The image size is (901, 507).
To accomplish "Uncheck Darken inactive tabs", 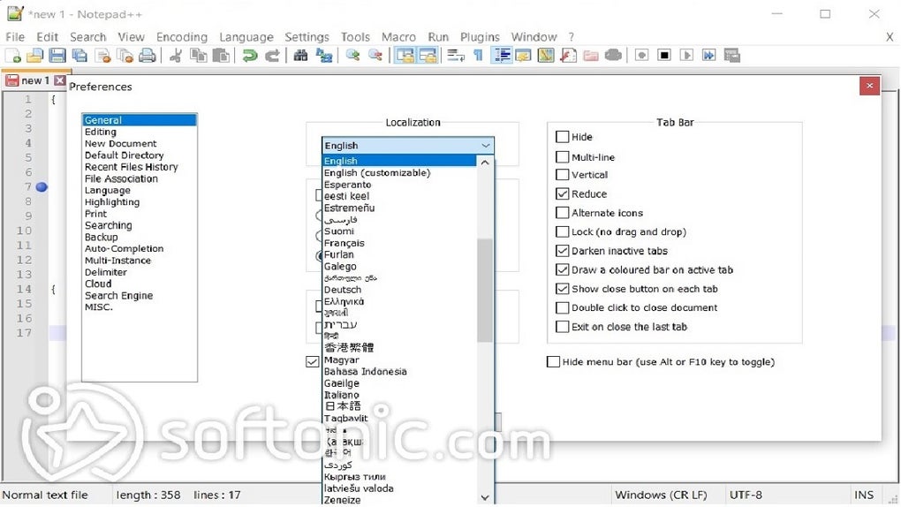I will [x=563, y=251].
